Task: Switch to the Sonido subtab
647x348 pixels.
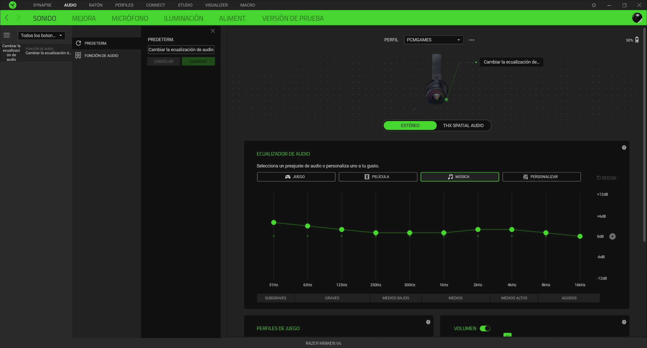Action: (x=45, y=18)
